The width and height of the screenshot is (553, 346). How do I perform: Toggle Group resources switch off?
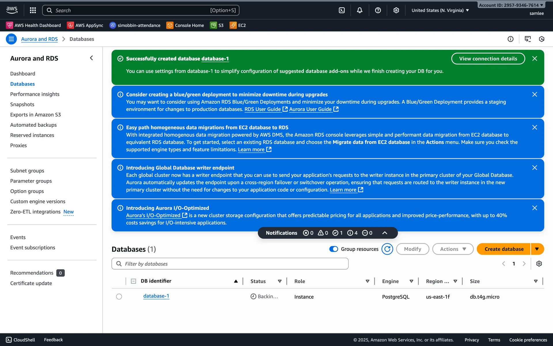pos(334,249)
